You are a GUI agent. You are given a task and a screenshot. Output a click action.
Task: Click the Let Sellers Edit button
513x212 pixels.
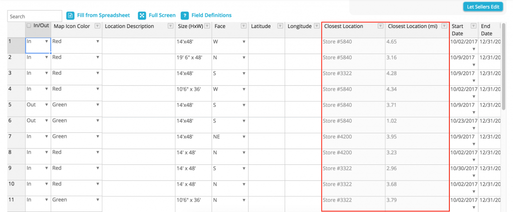pyautogui.click(x=483, y=7)
